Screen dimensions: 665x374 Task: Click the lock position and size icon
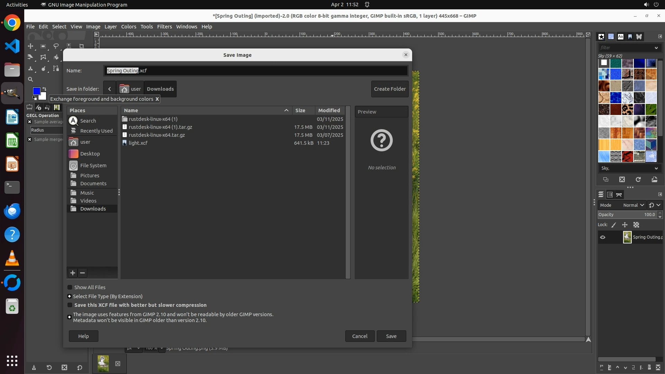coord(625,225)
